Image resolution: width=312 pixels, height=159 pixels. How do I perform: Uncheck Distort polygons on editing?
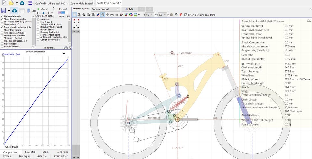click(x=186, y=15)
